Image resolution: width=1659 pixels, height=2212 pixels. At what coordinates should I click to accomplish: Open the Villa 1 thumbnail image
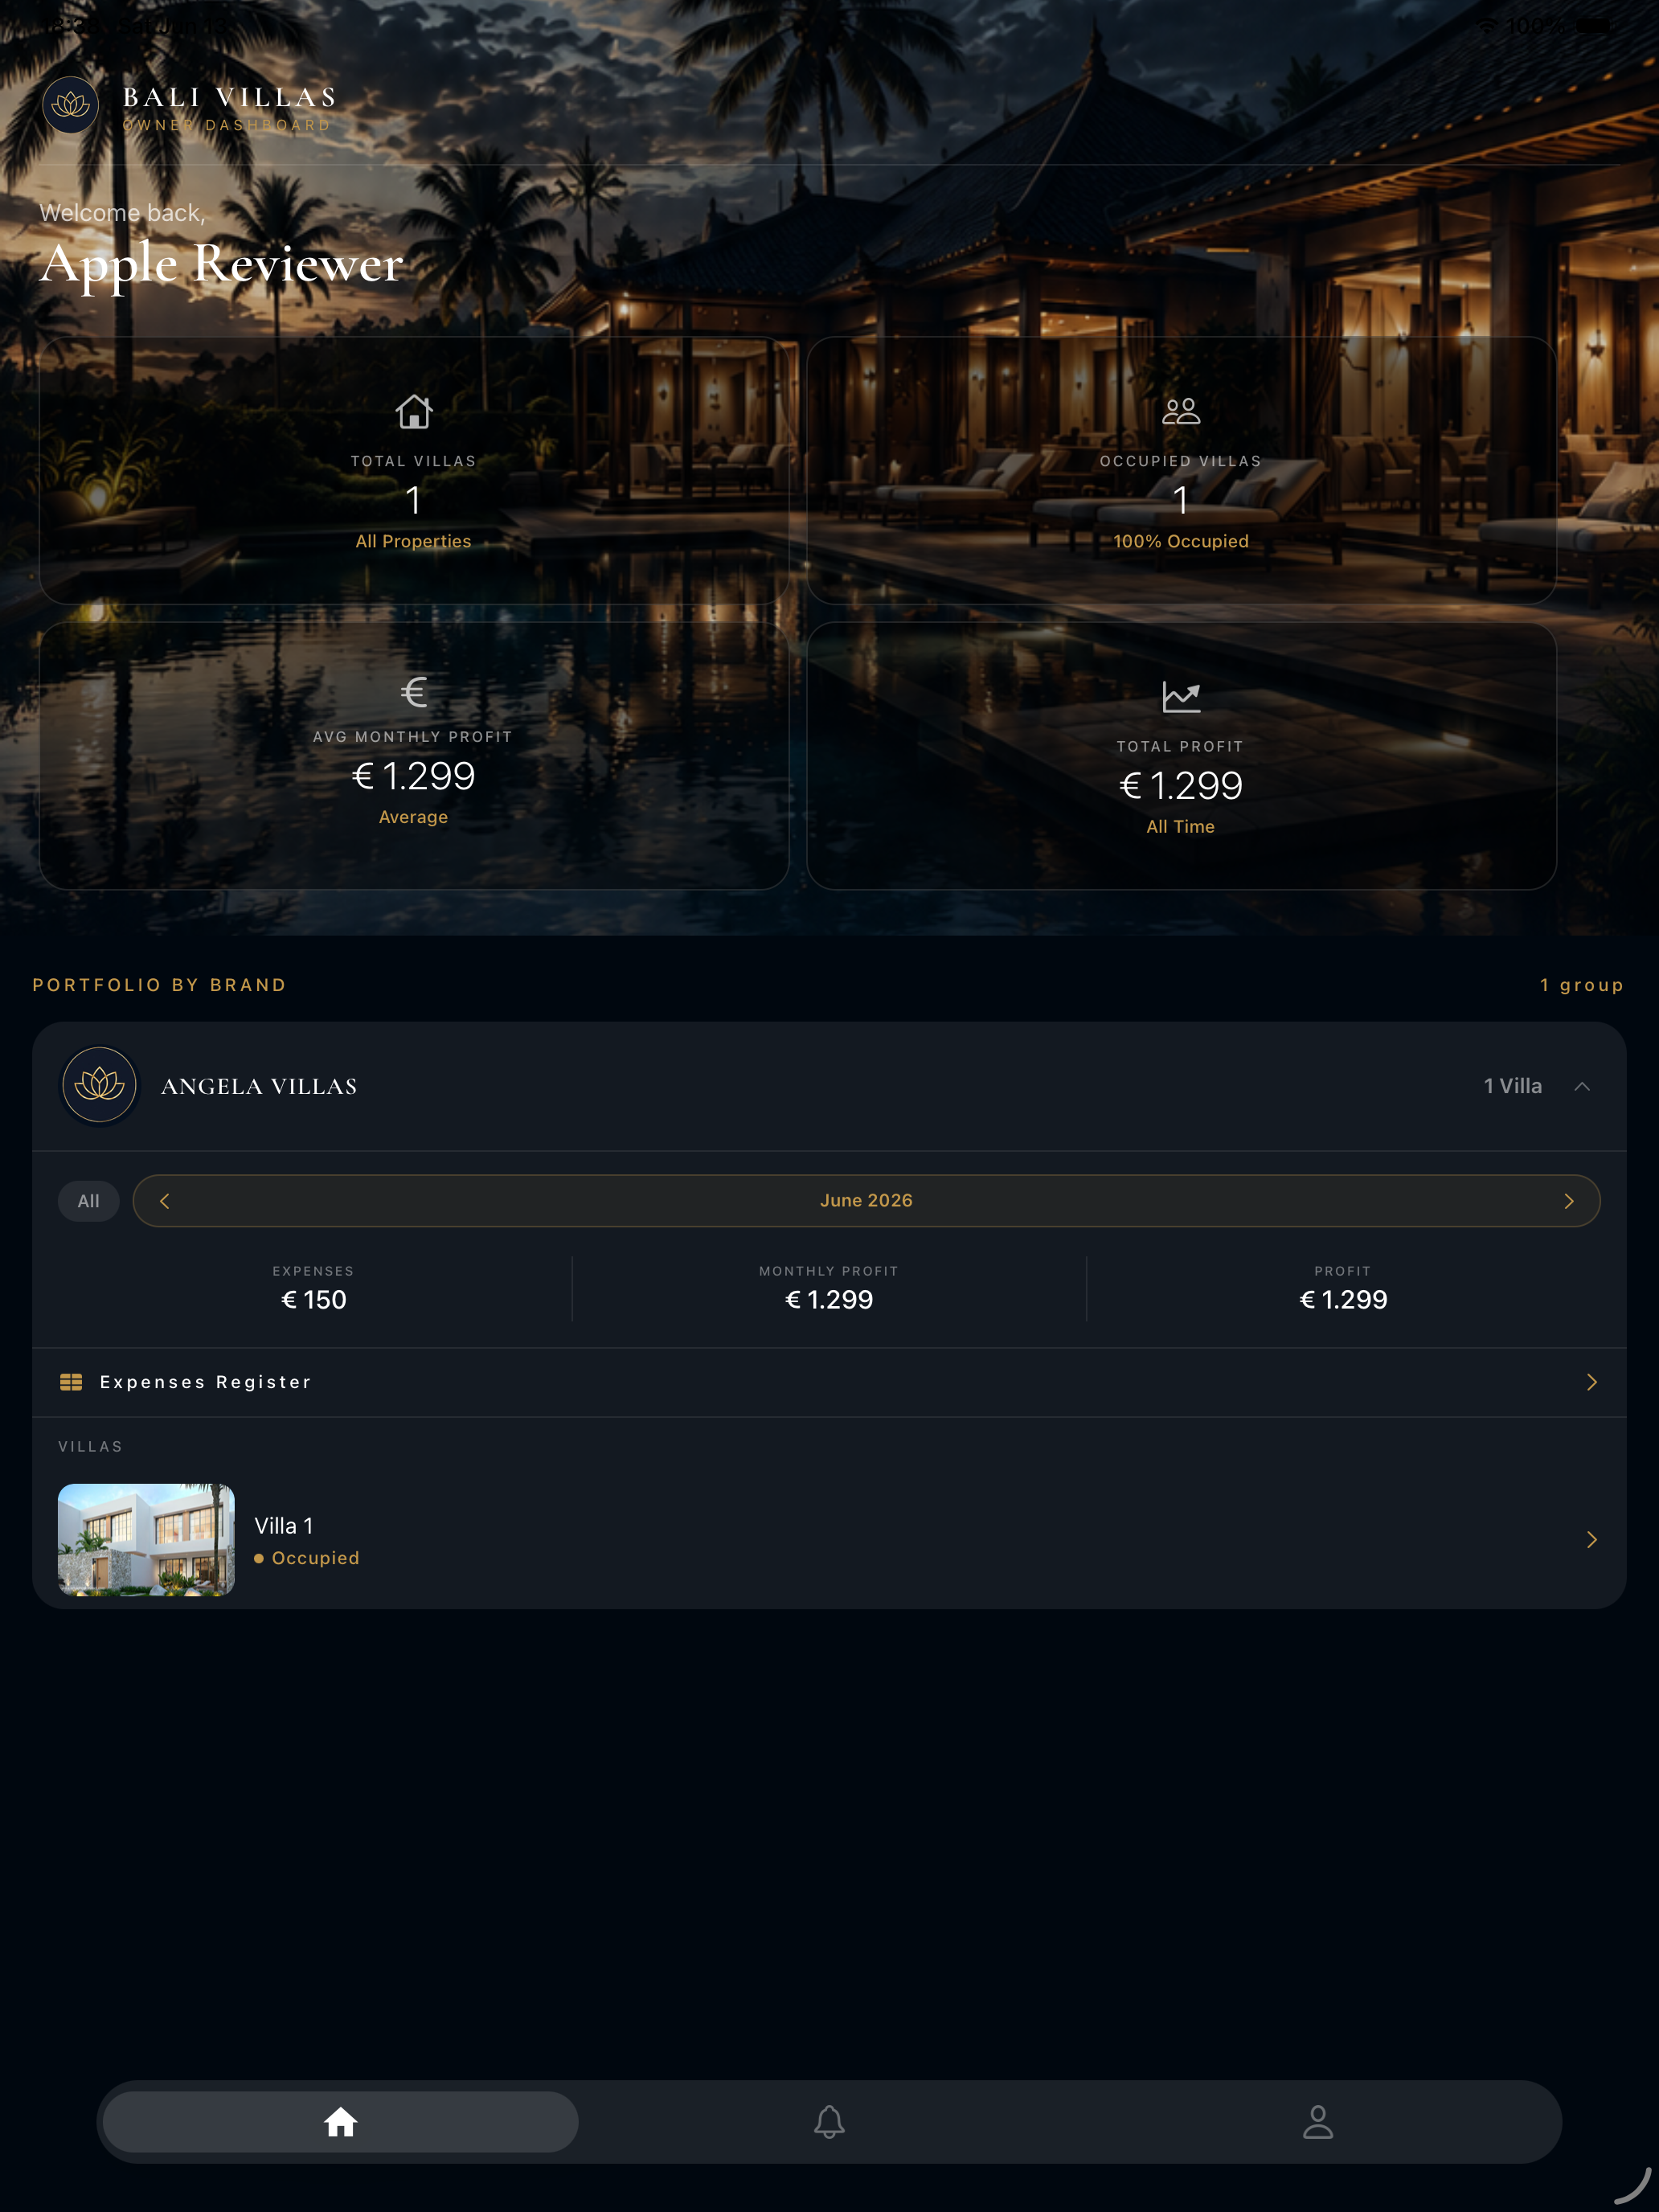[x=146, y=1540]
